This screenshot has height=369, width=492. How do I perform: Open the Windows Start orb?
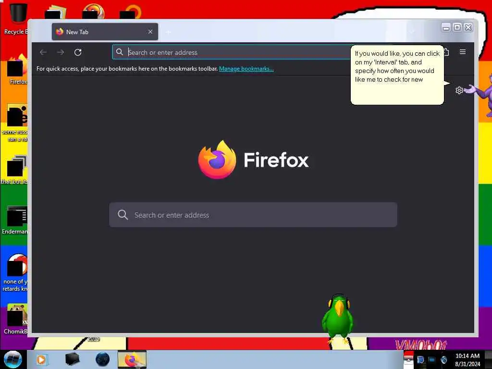pos(12,359)
